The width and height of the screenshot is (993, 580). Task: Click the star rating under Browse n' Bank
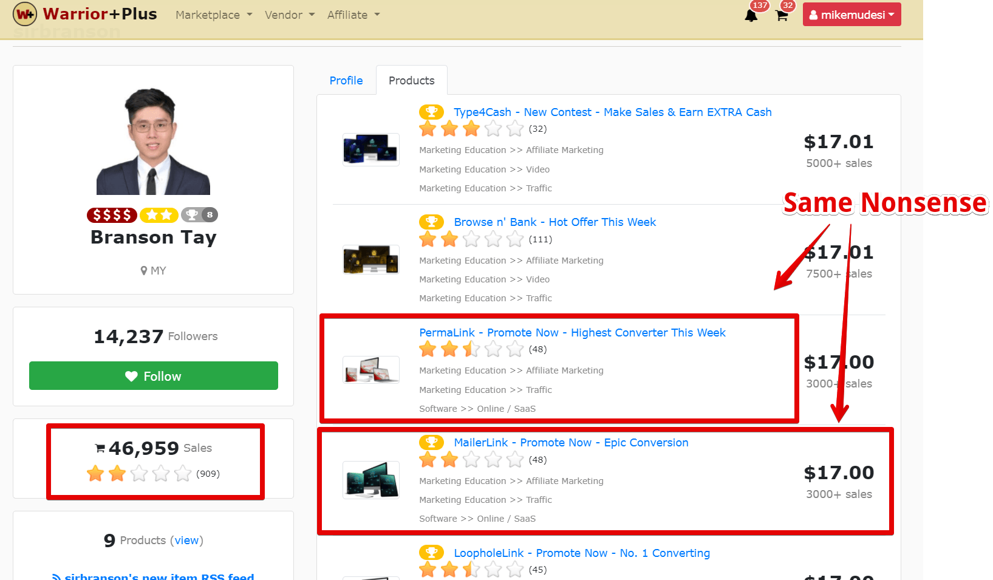point(471,239)
